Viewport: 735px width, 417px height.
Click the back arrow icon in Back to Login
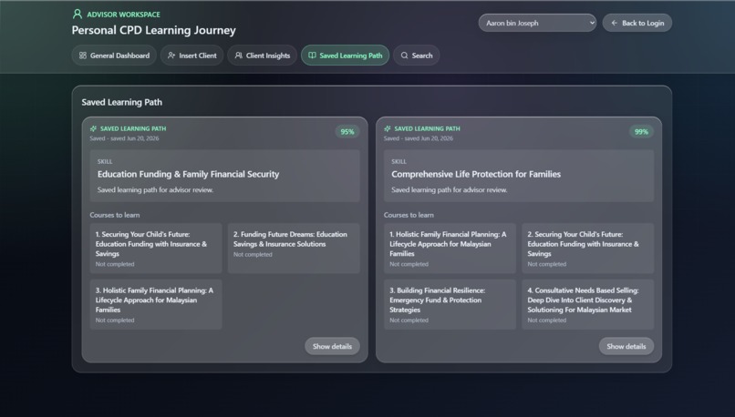[614, 23]
